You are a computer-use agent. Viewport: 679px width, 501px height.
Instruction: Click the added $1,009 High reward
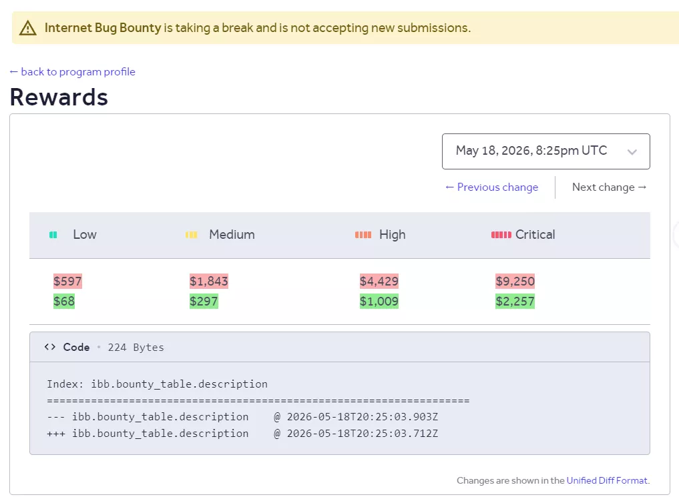point(379,301)
